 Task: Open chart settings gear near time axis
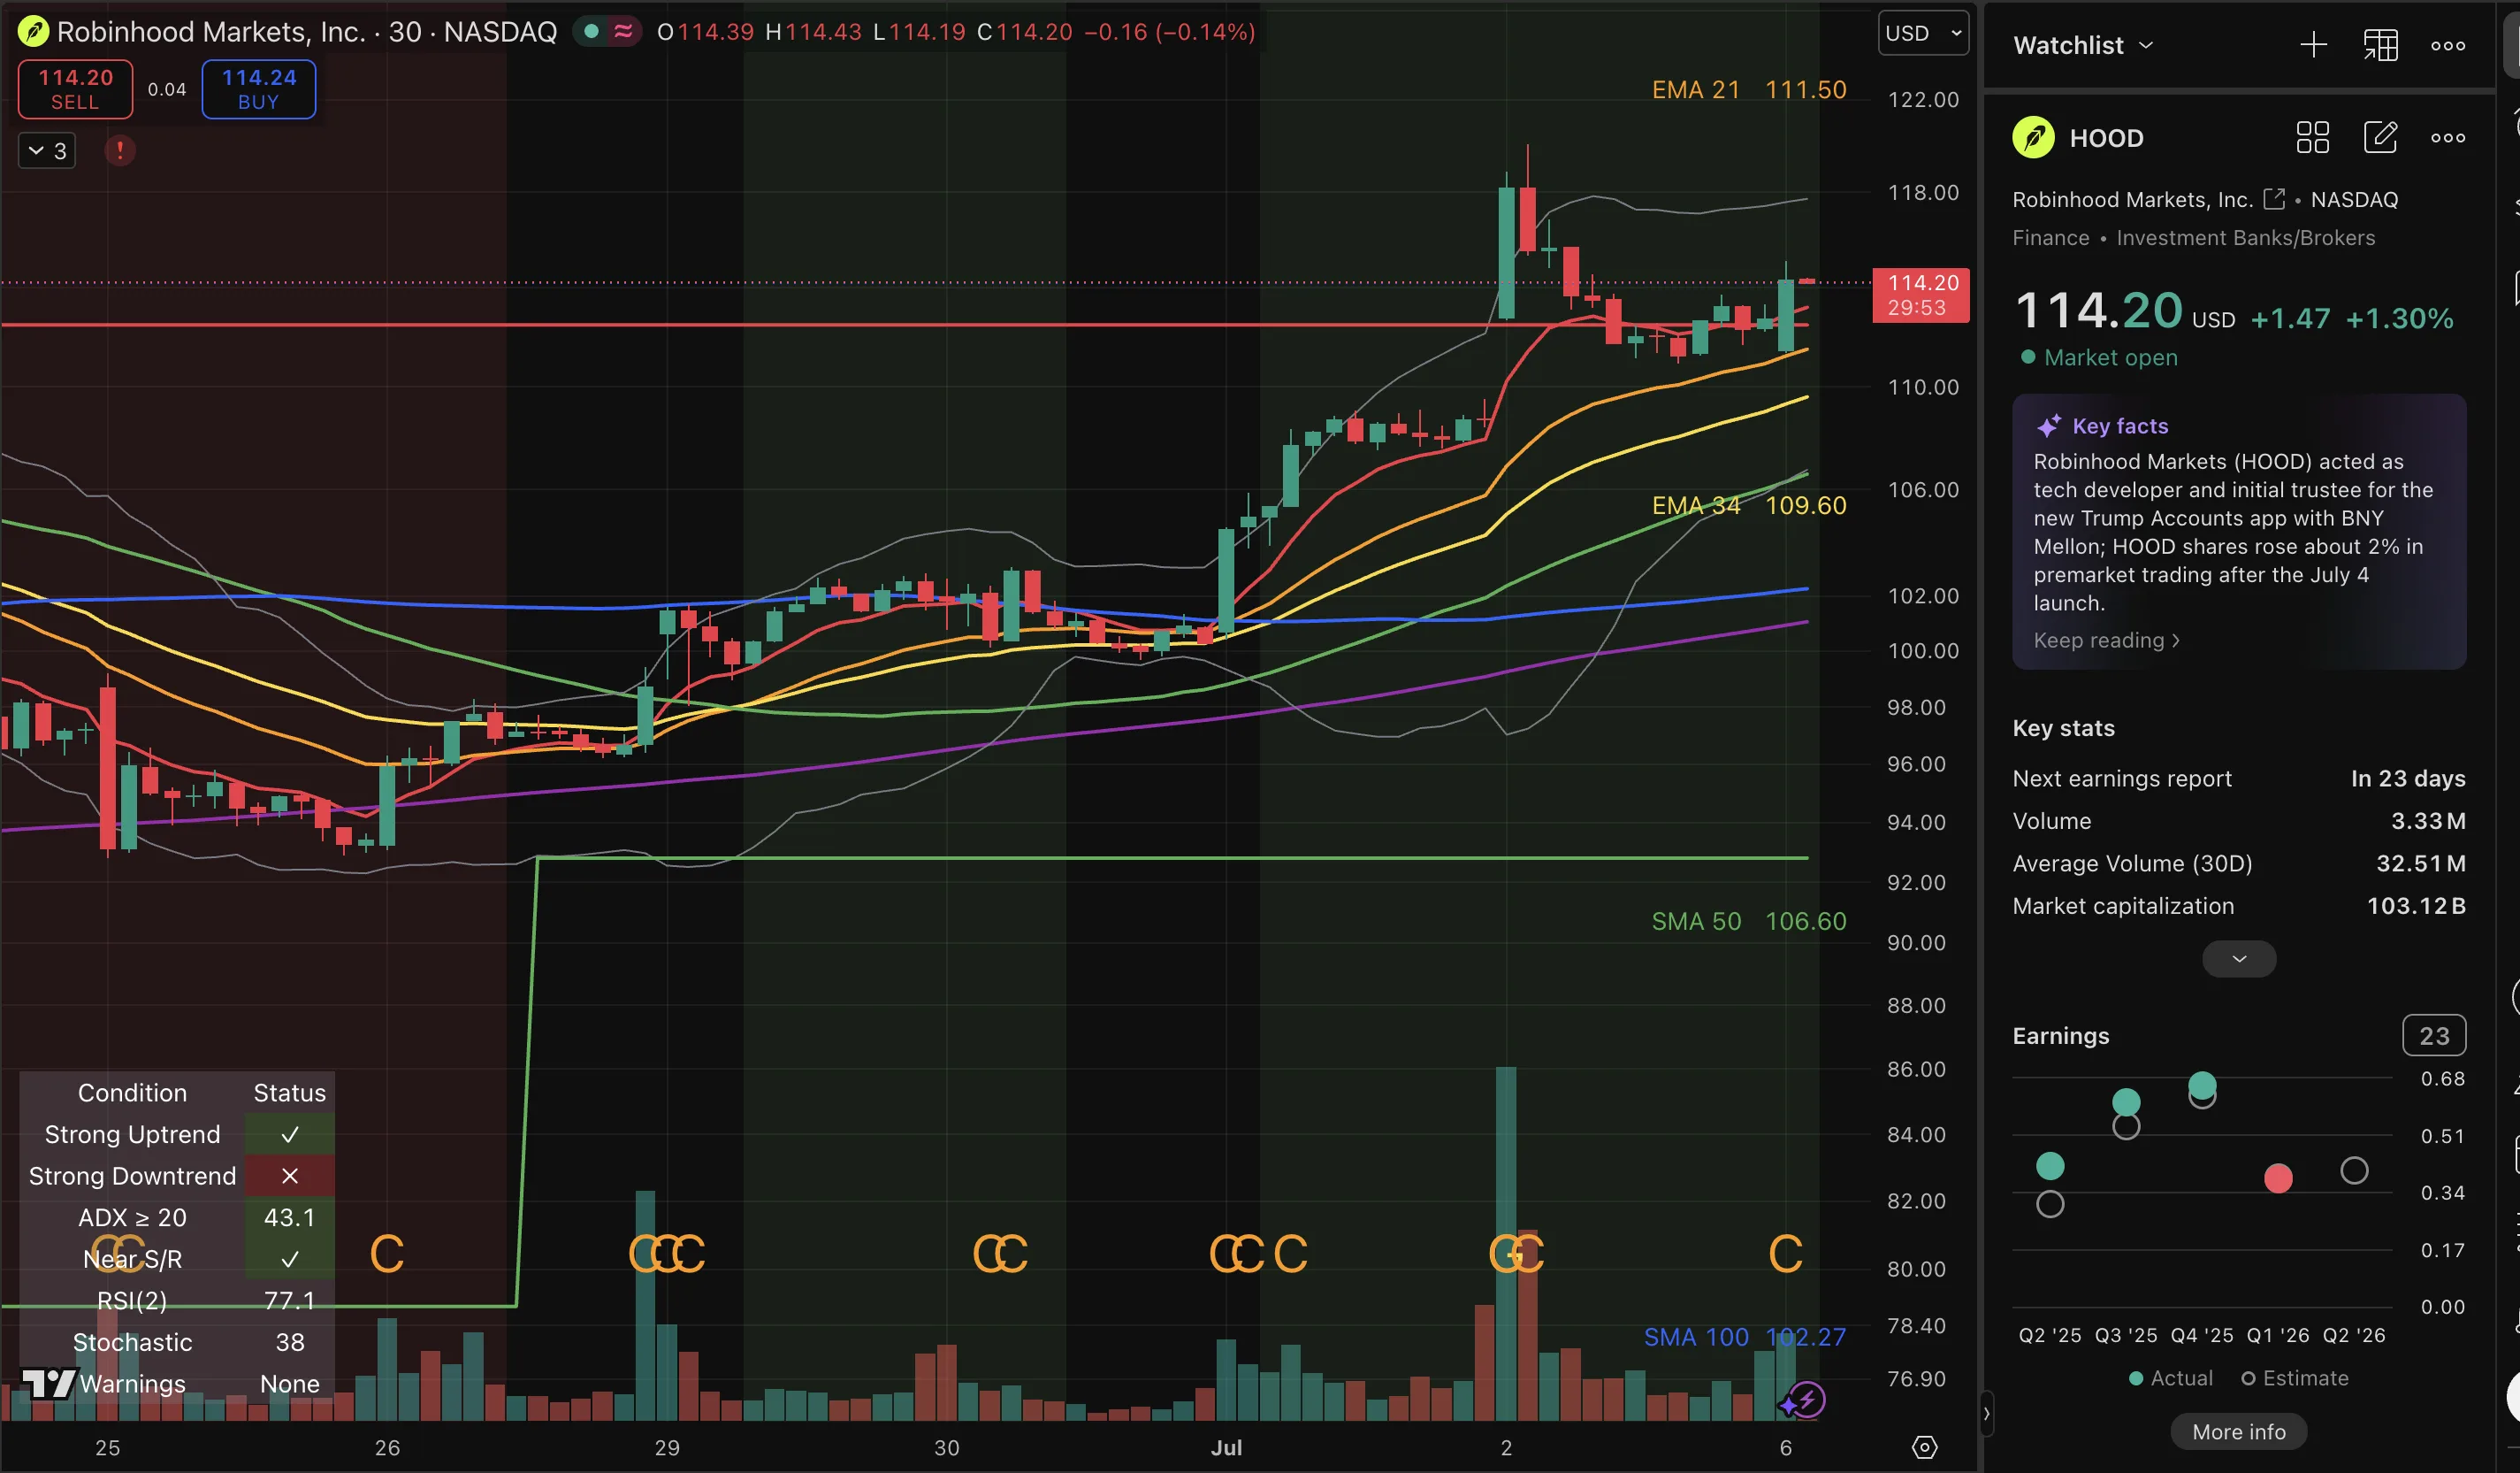click(1924, 1447)
